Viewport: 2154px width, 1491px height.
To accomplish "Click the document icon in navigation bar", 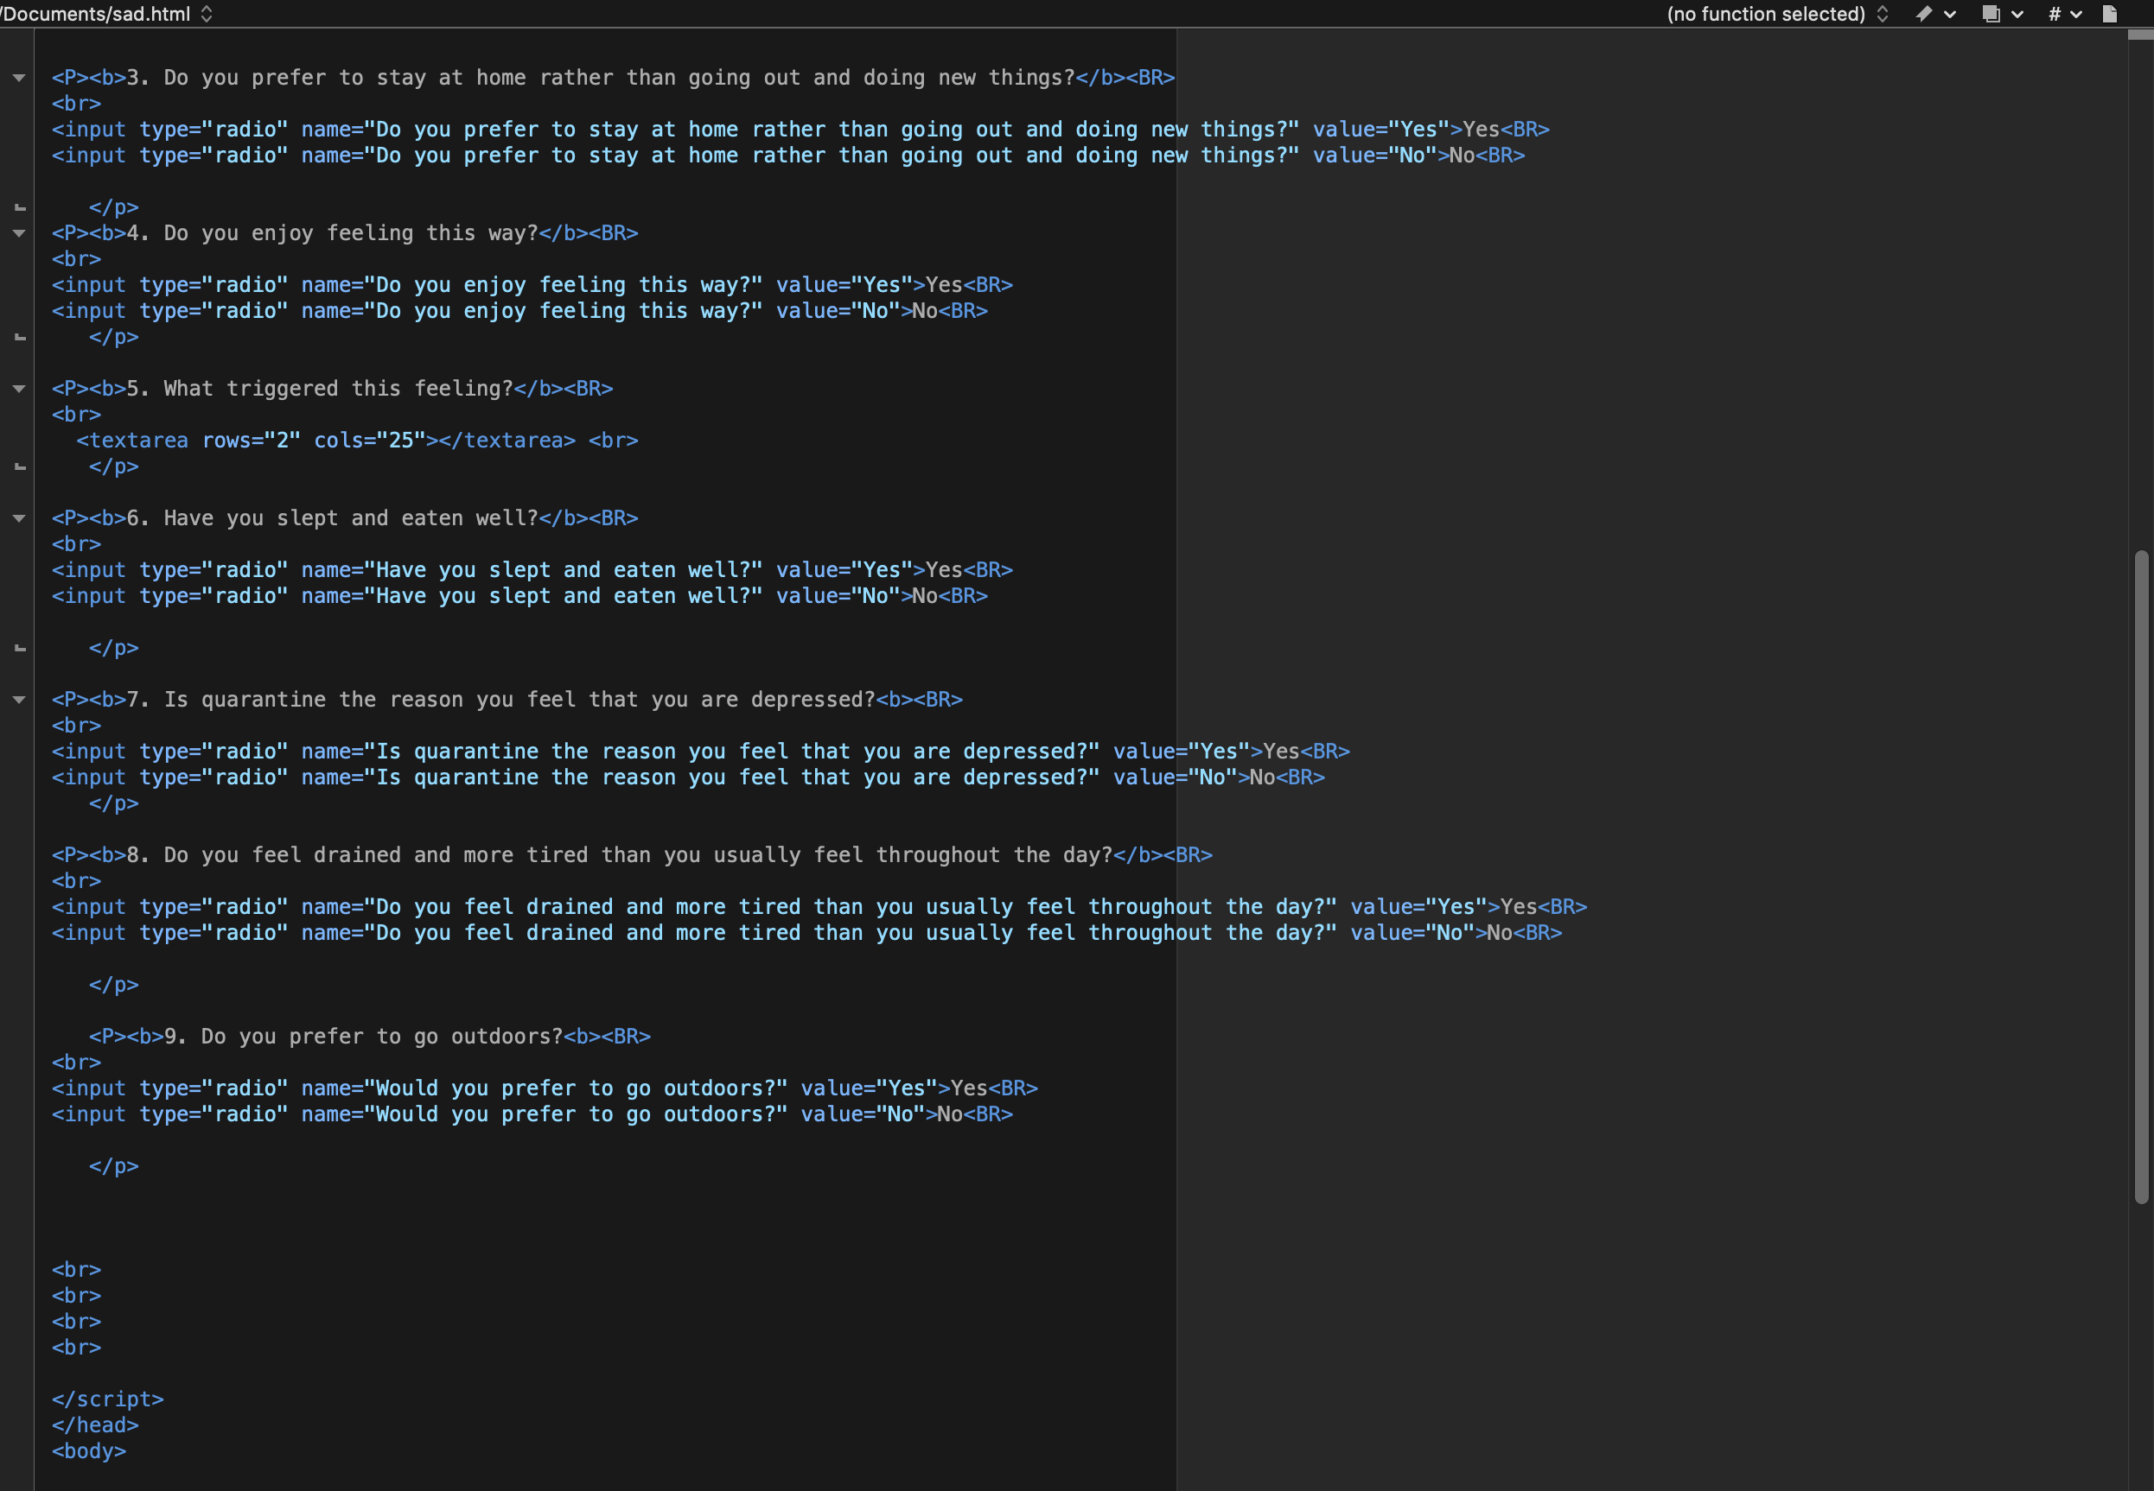I will click(2109, 14).
